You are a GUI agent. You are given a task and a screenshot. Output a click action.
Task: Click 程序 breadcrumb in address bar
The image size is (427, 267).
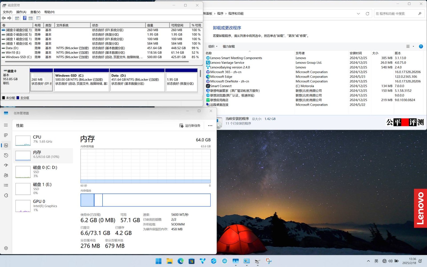point(220,14)
